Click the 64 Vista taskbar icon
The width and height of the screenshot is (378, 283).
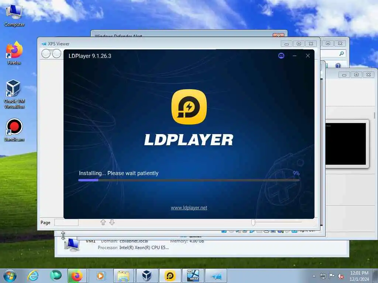click(193, 276)
